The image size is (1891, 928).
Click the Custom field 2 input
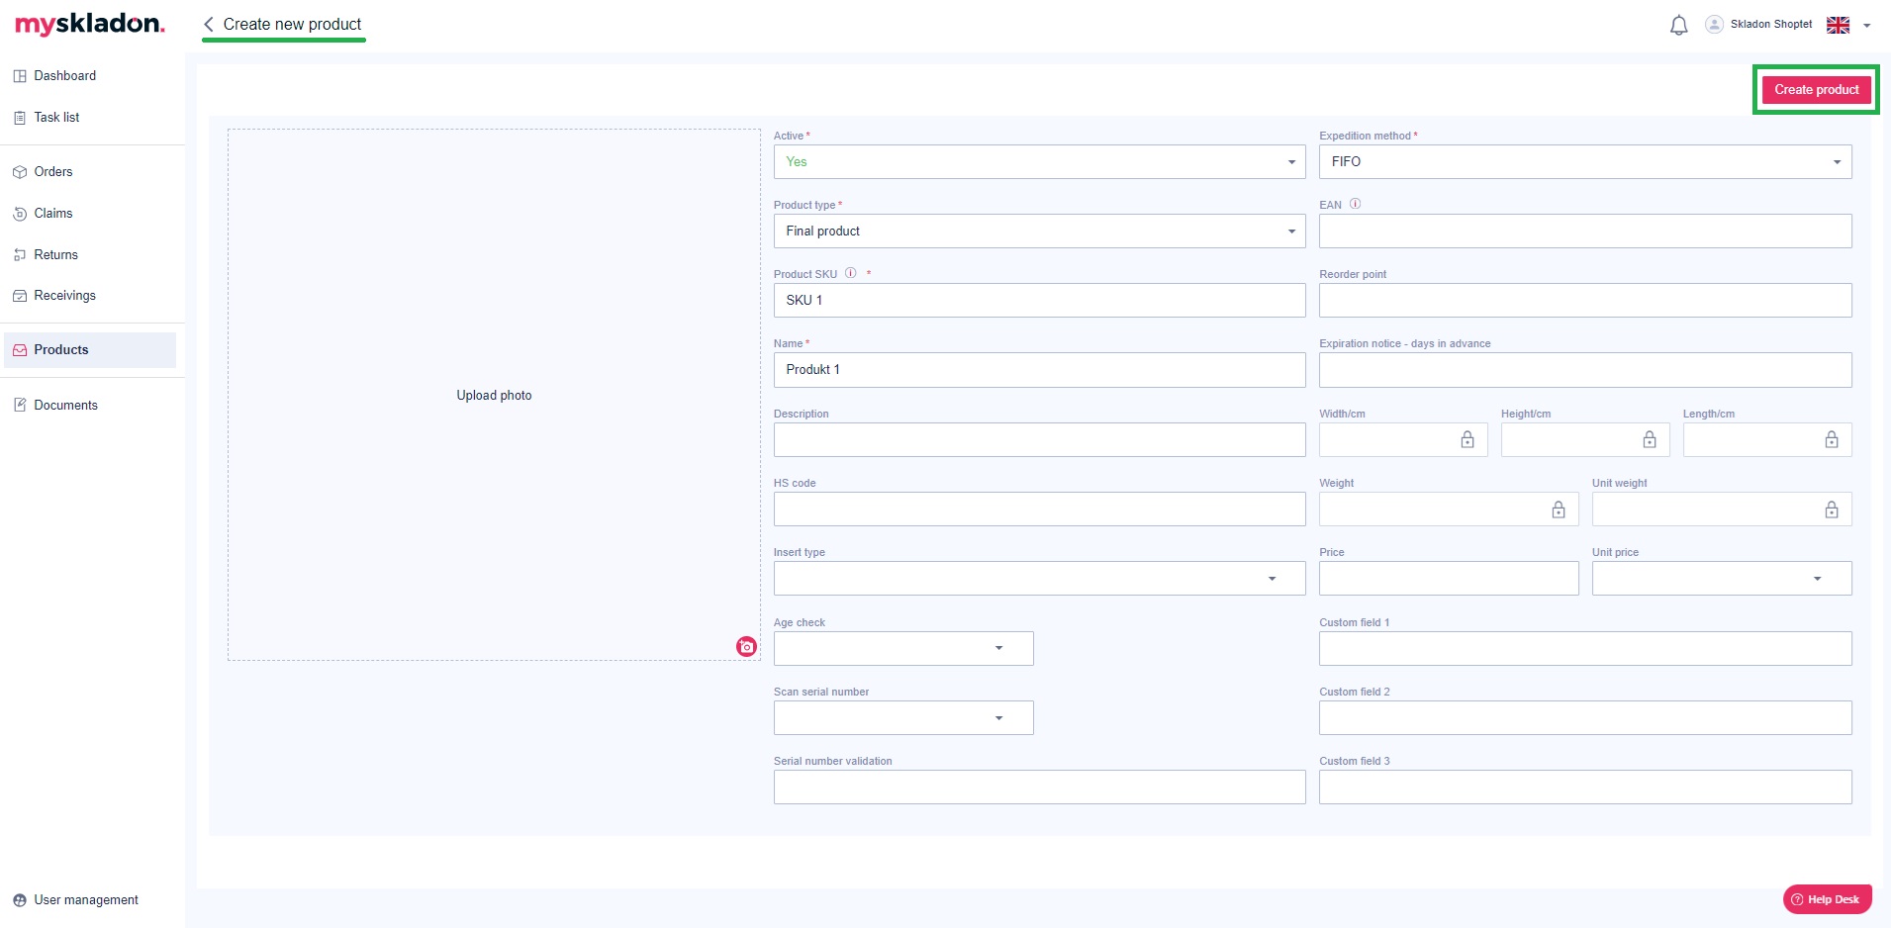click(1585, 718)
